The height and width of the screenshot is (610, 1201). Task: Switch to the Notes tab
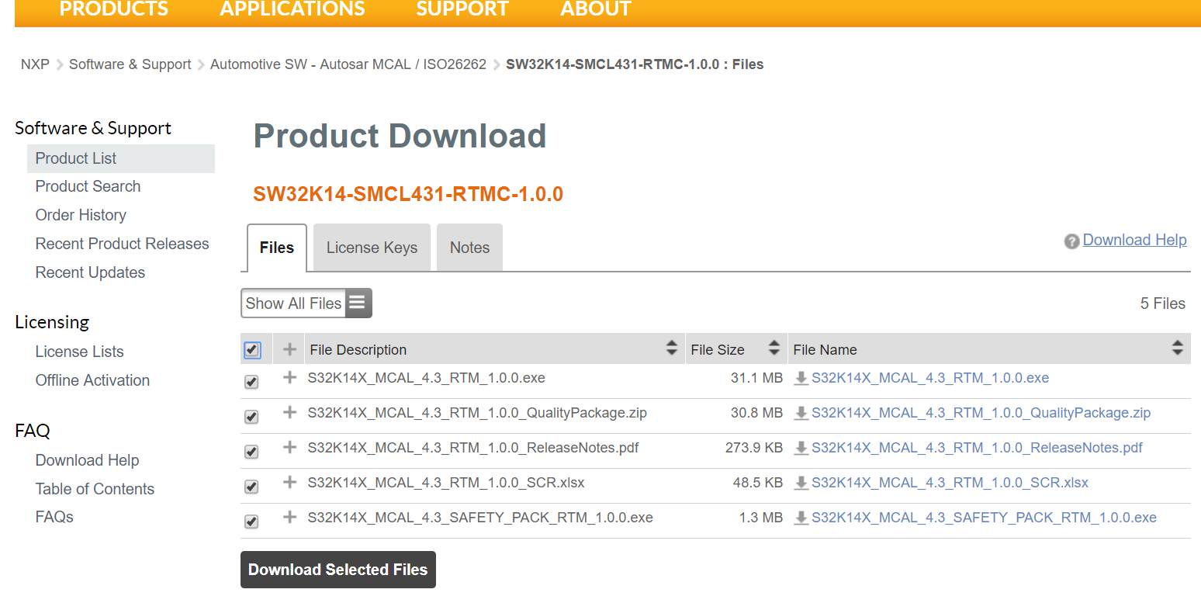[469, 248]
